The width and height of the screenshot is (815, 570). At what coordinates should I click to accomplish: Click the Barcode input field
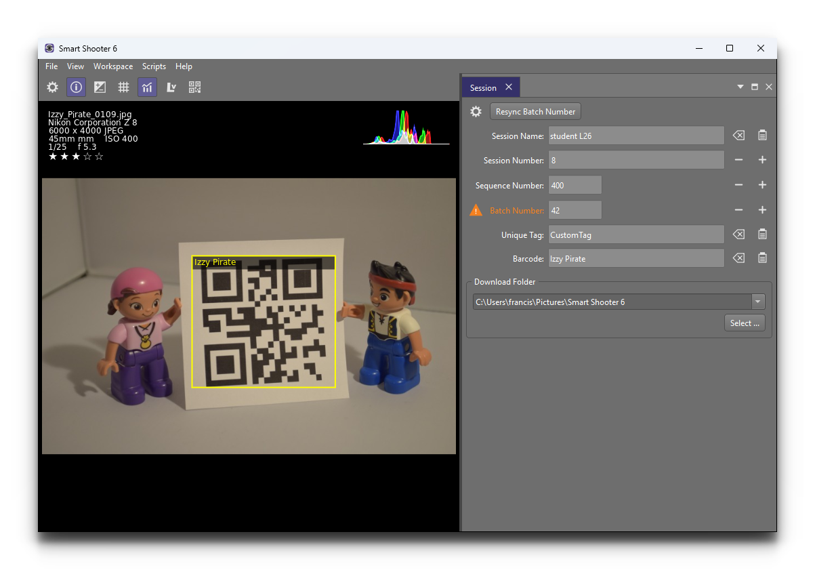tap(636, 258)
